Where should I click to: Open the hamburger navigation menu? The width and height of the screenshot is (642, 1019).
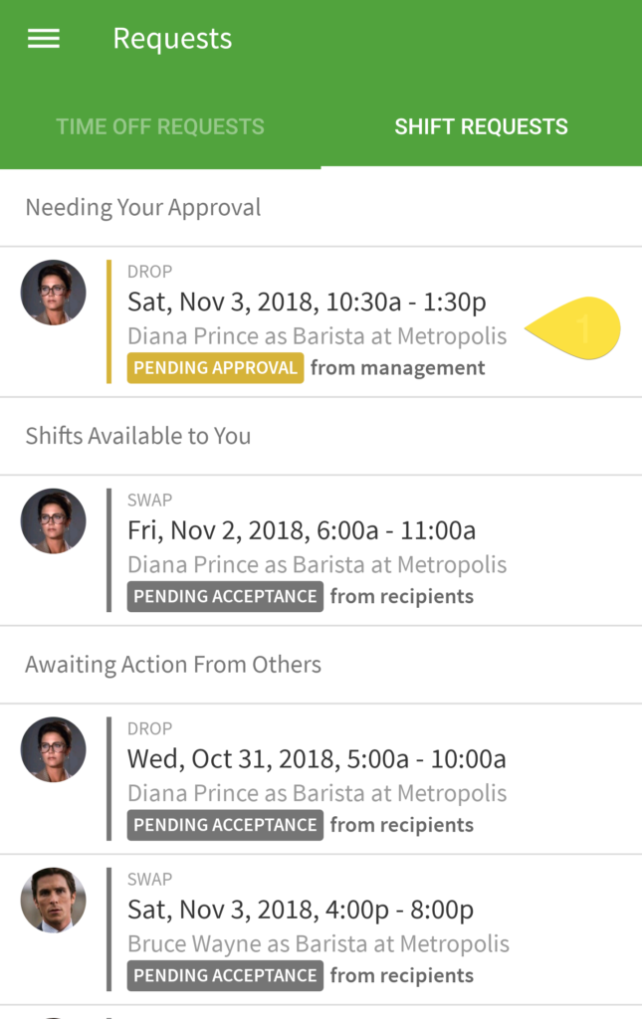43,39
